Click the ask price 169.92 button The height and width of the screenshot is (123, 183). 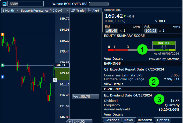(x=151, y=31)
